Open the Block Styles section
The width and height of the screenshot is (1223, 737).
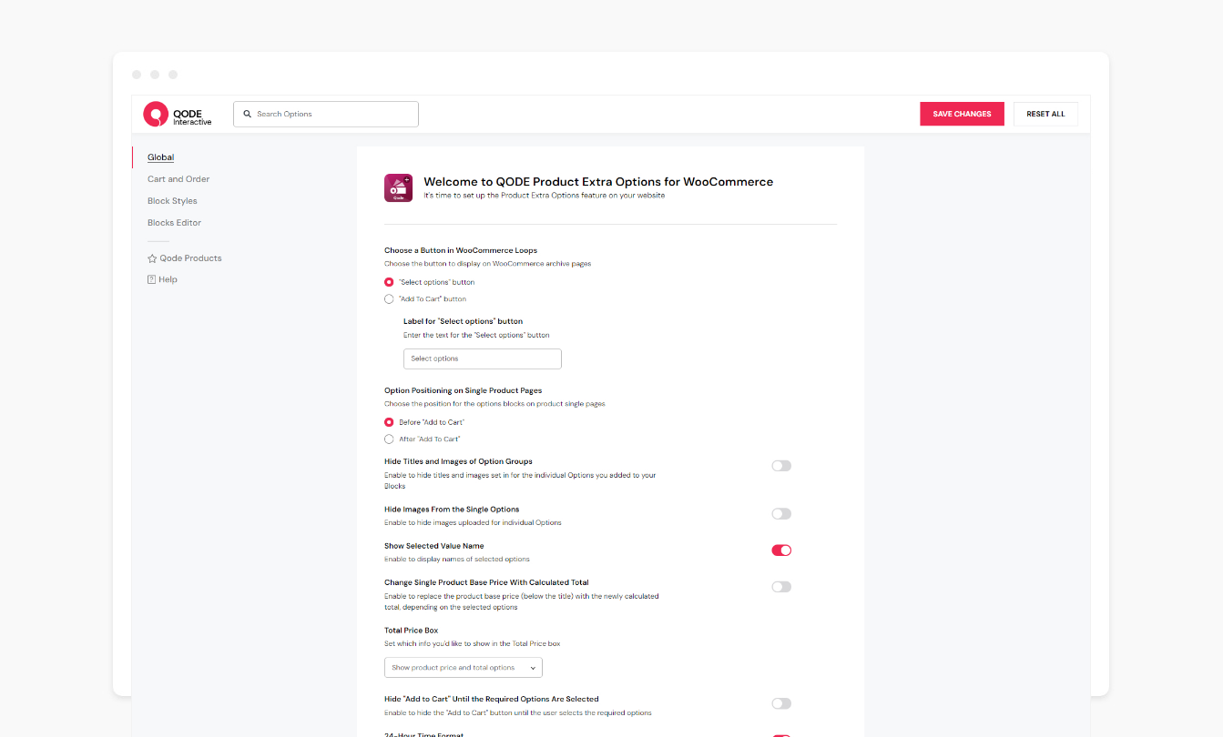click(172, 201)
